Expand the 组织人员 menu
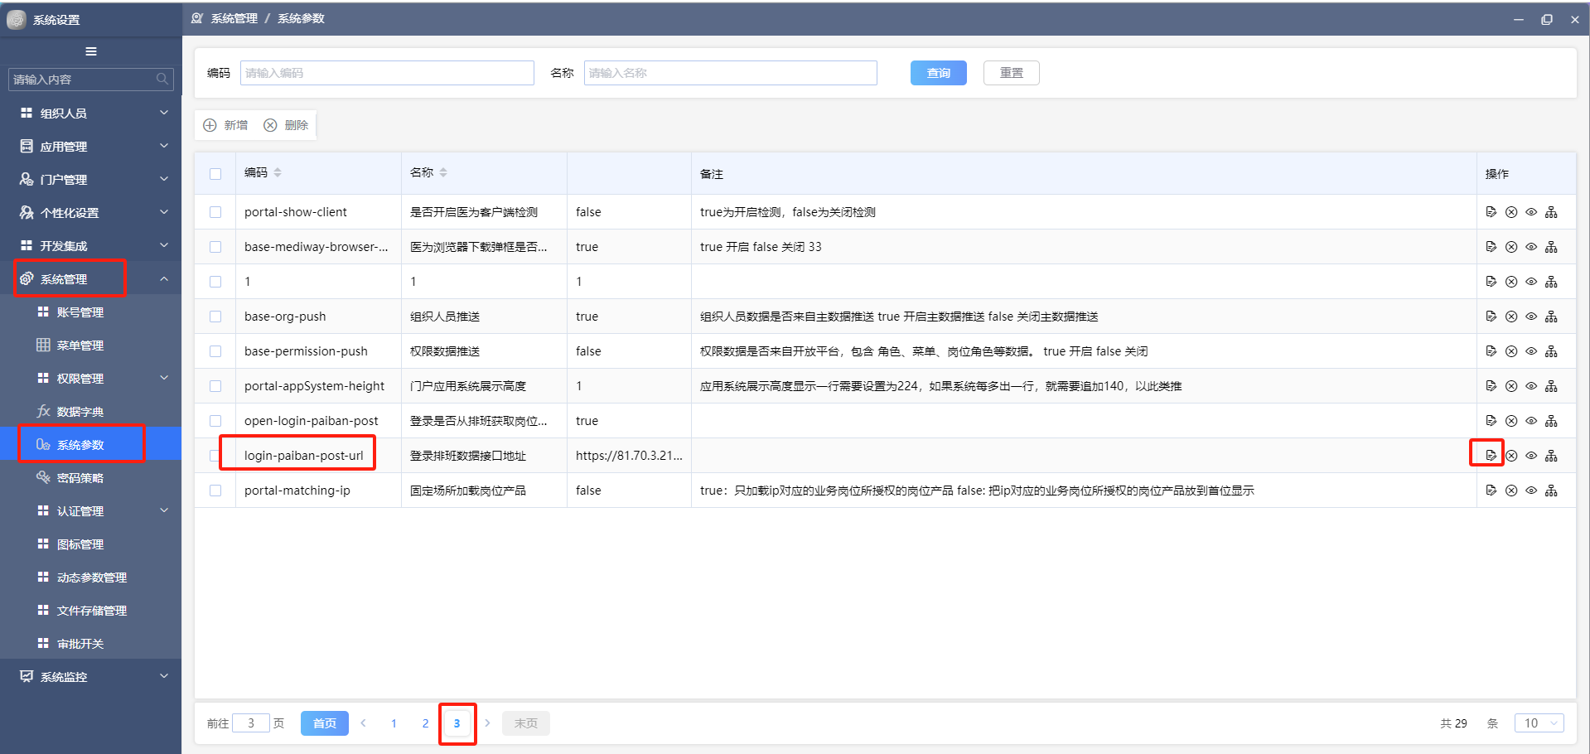The height and width of the screenshot is (754, 1590). tap(91, 113)
